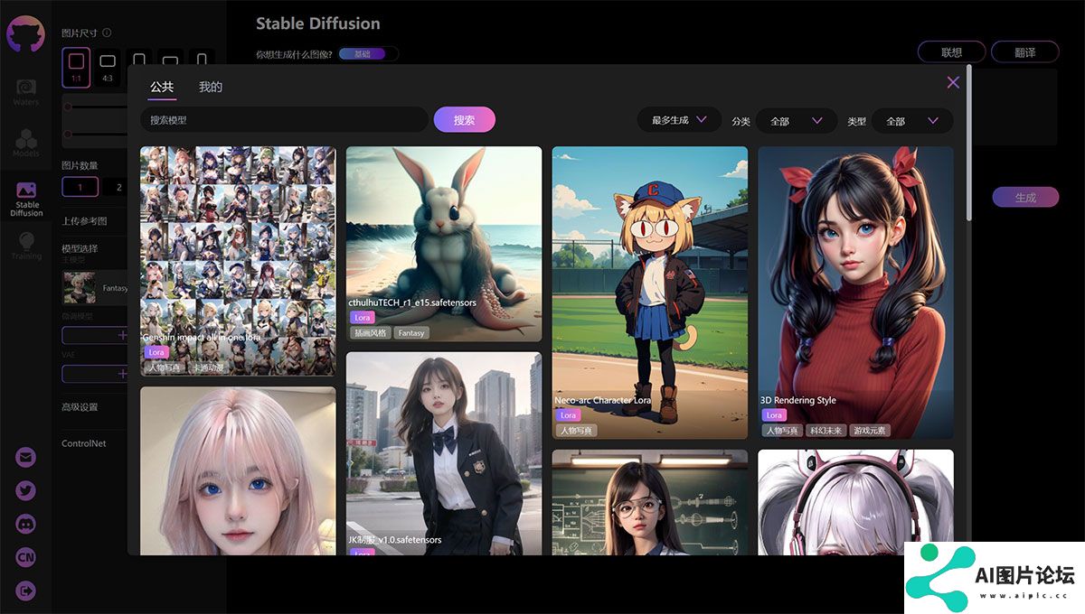Click the Lora badge on Neco-arc card
Screen dimensions: 1085x614
pos(568,415)
